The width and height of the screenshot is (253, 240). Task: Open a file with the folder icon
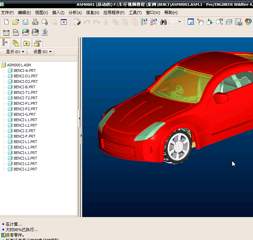tap(16, 22)
